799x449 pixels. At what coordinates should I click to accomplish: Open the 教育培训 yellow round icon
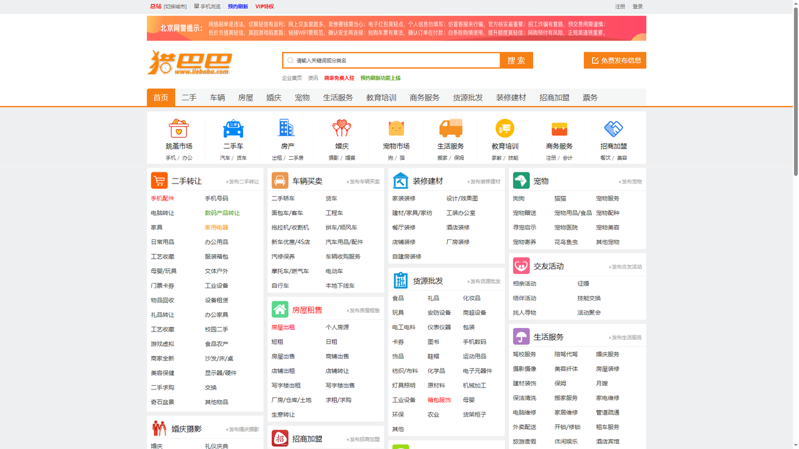click(505, 129)
